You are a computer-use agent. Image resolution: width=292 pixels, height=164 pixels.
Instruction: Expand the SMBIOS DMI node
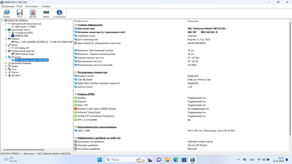click(x=9, y=36)
